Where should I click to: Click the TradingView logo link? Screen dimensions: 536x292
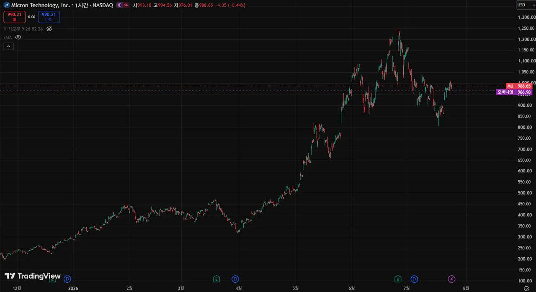tap(33, 276)
